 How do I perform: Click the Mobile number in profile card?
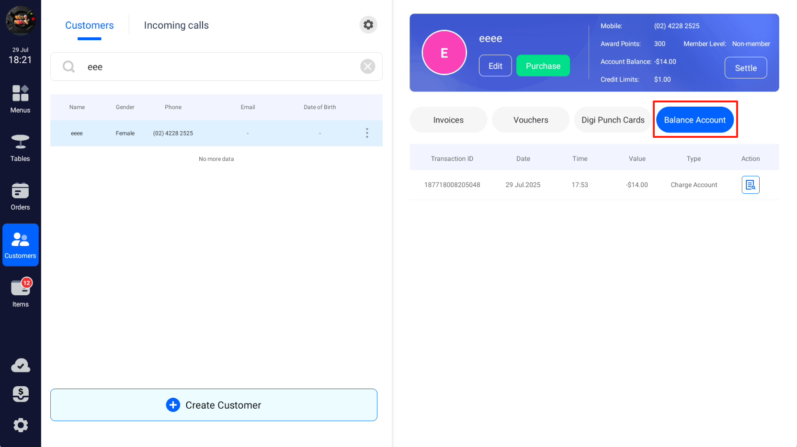tap(677, 26)
